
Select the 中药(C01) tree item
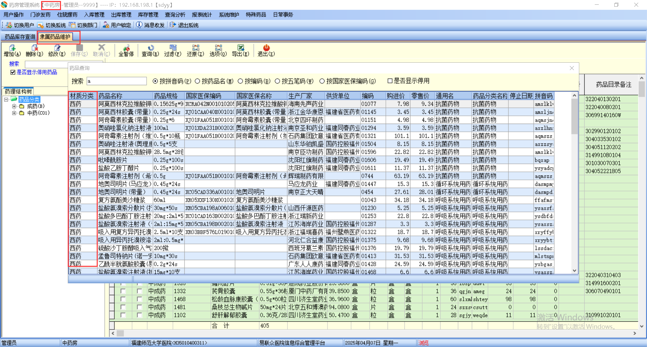click(38, 113)
